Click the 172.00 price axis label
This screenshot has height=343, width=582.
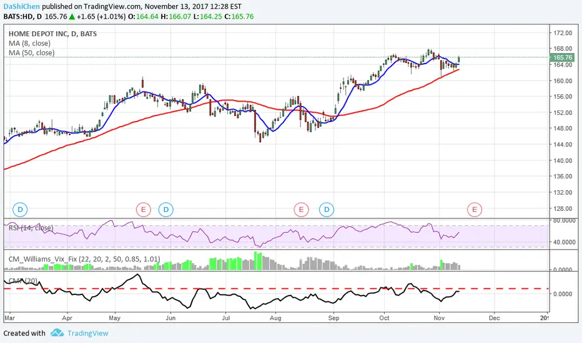[x=563, y=33]
